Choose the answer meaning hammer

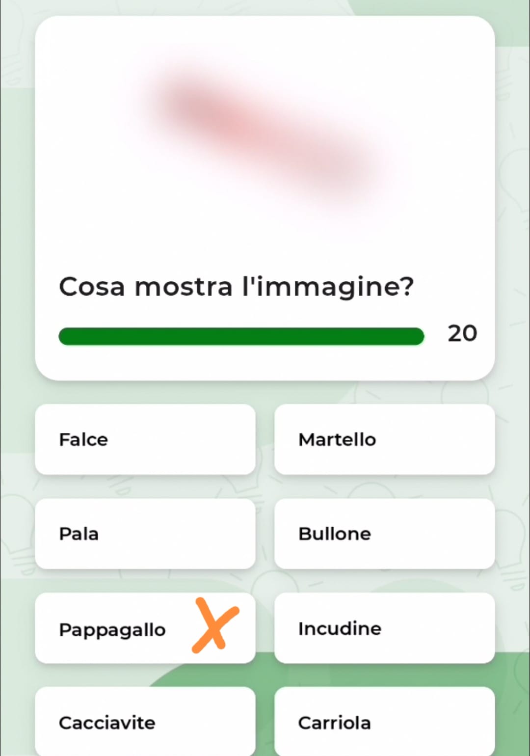(384, 439)
